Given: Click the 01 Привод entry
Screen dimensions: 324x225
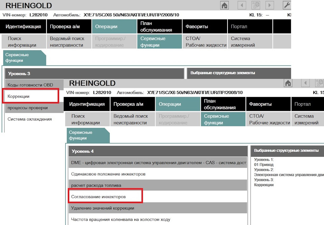Looking at the screenshot, I should tap(264, 165).
